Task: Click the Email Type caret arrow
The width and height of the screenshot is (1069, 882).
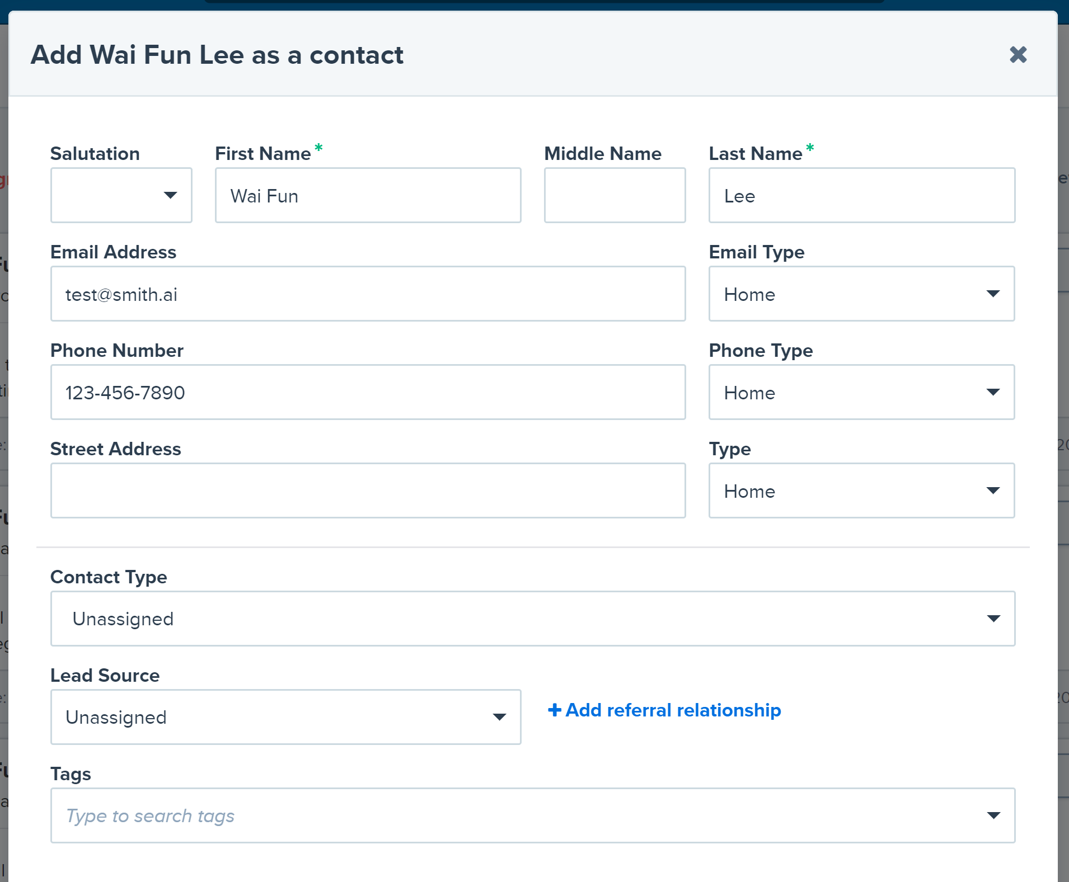Action: (993, 294)
